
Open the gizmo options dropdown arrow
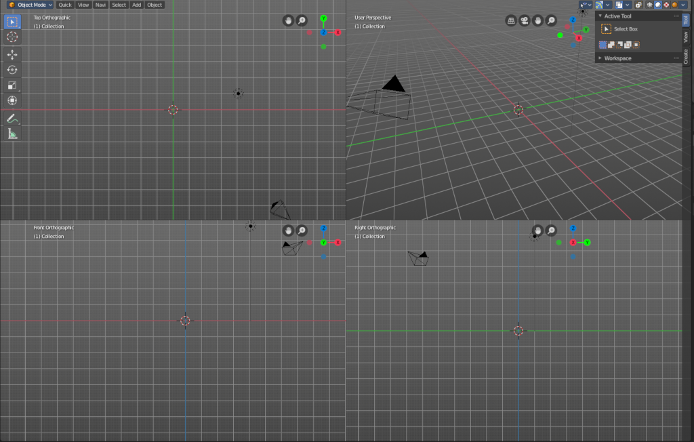coord(608,5)
